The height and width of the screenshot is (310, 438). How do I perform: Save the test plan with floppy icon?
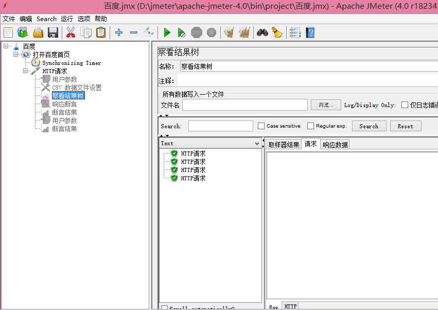click(x=53, y=33)
